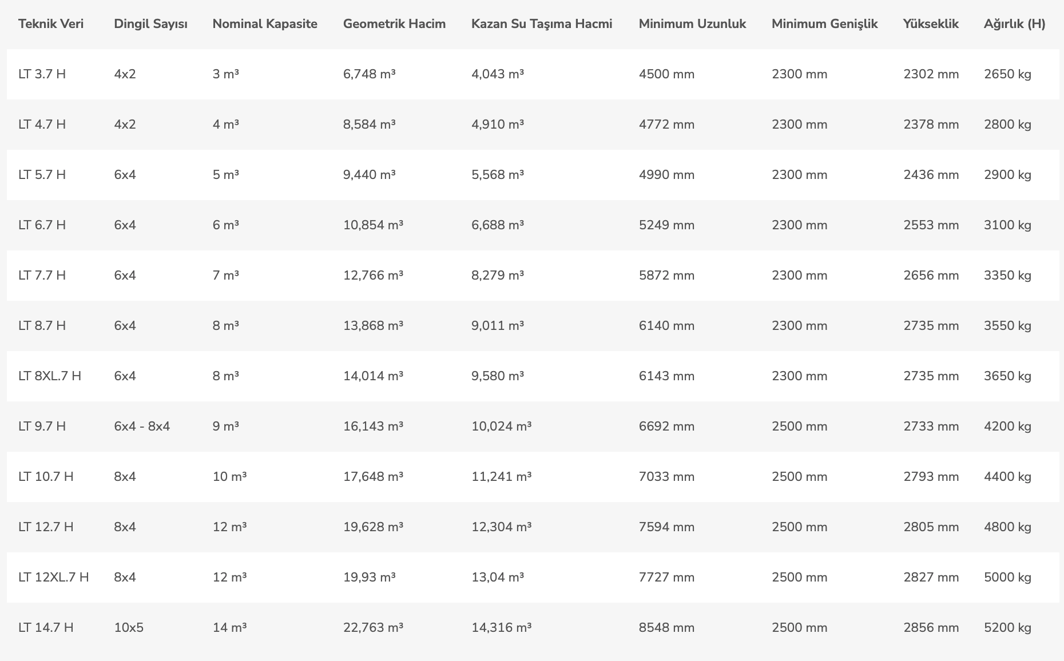Click the Teknik Veri column header

(51, 24)
